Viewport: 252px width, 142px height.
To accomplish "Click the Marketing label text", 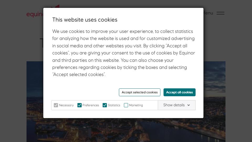I will 136,105.
